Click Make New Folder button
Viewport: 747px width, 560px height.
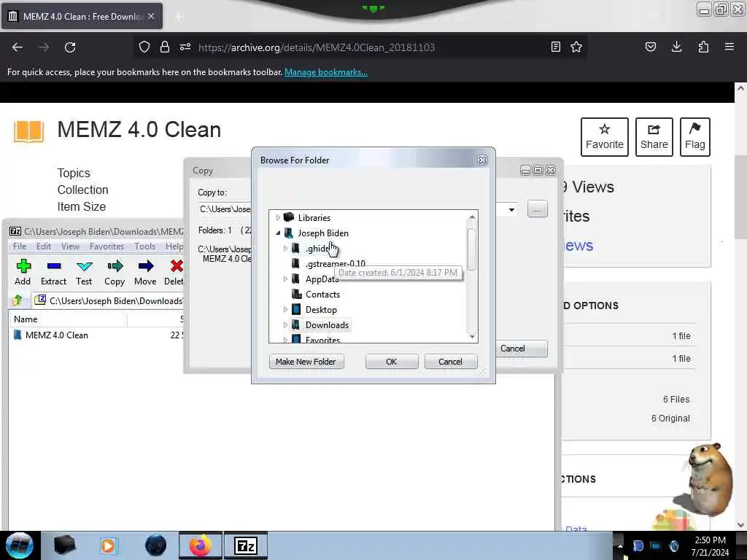point(306,362)
